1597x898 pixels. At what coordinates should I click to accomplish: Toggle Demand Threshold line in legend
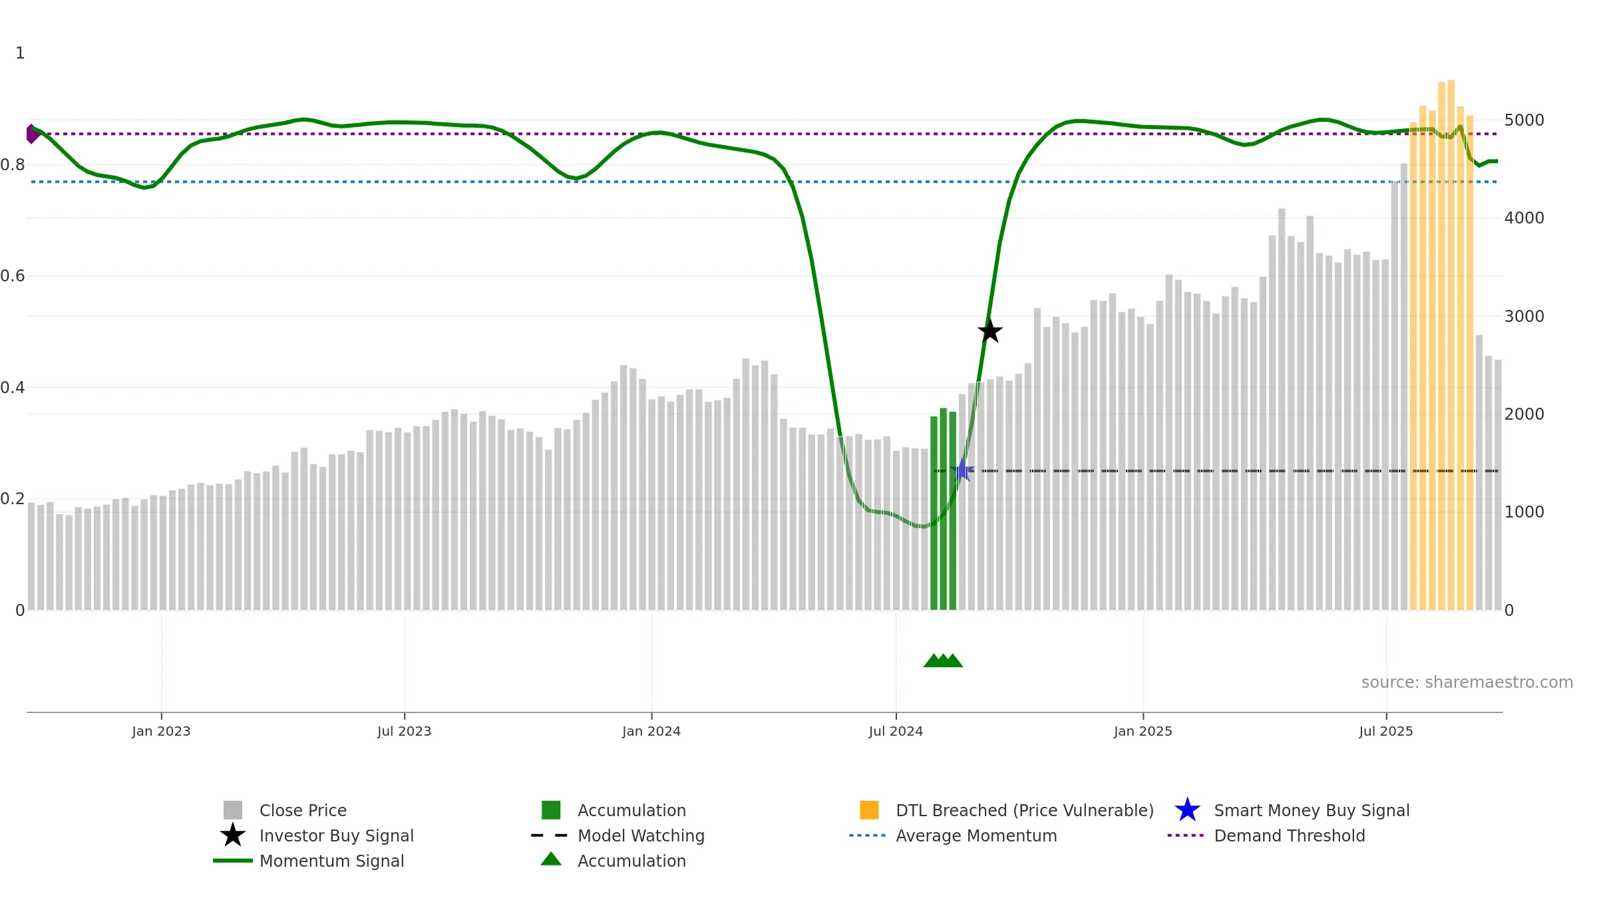1289,835
